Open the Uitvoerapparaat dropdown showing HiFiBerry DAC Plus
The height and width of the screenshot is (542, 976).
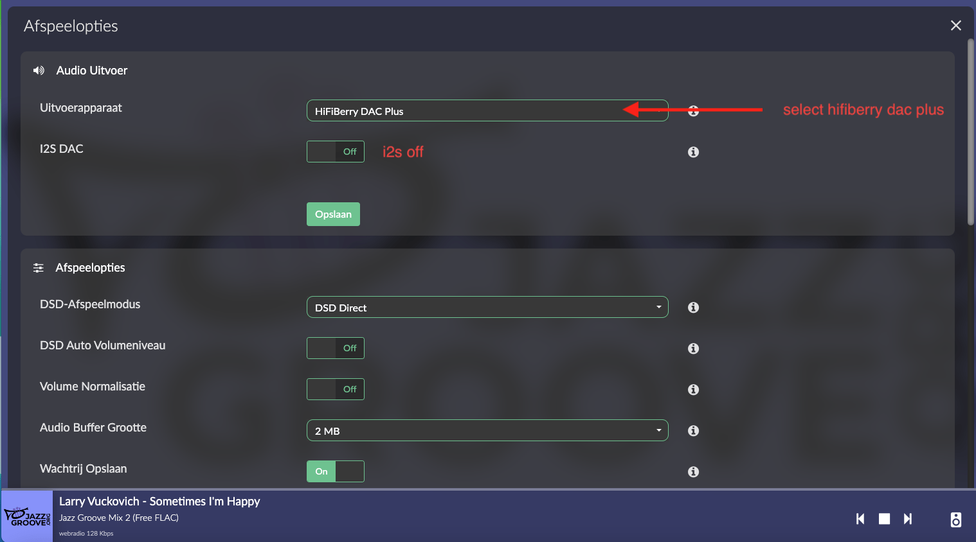click(487, 110)
